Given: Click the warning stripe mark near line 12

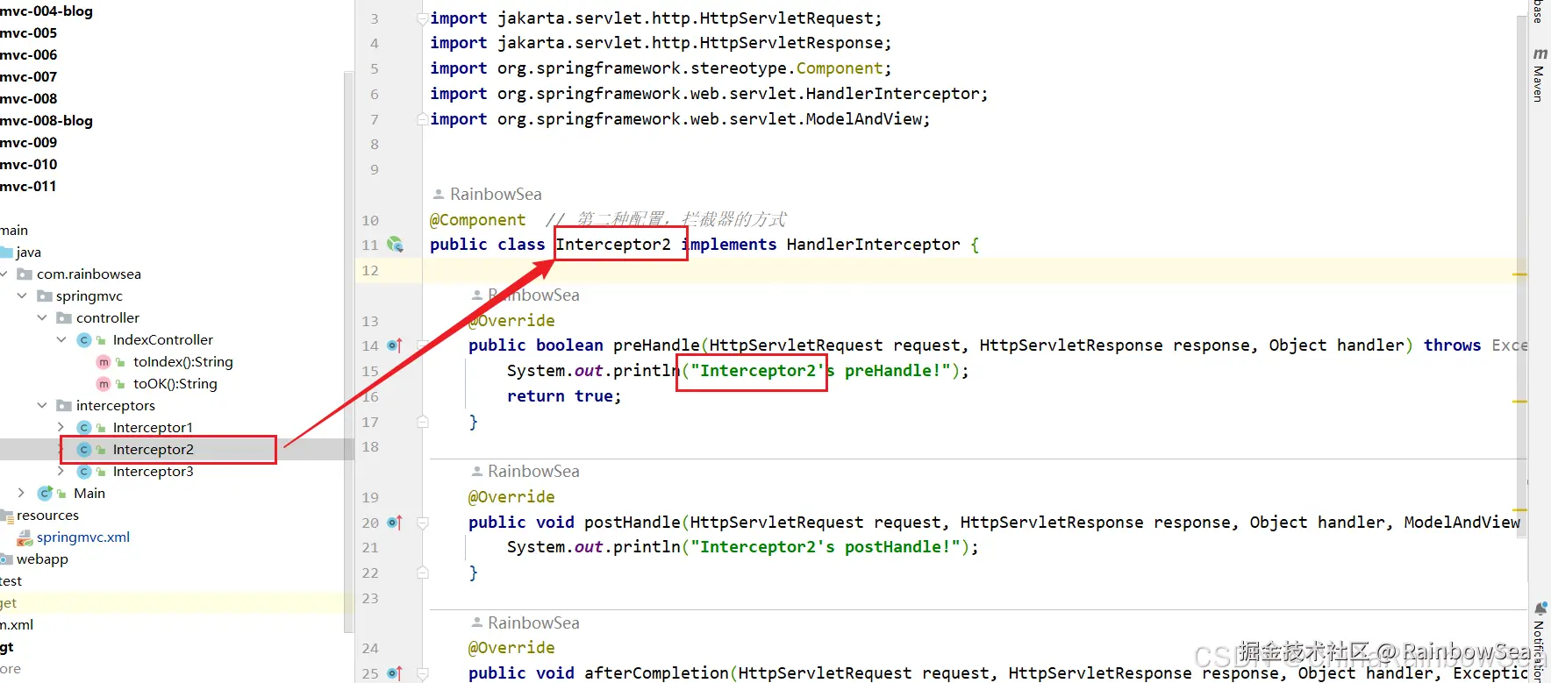Looking at the screenshot, I should 1519,274.
